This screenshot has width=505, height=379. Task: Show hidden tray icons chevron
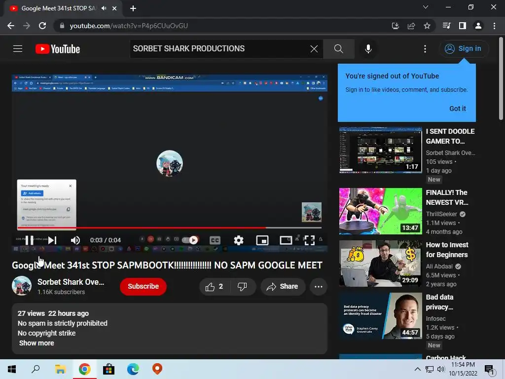coord(417,369)
